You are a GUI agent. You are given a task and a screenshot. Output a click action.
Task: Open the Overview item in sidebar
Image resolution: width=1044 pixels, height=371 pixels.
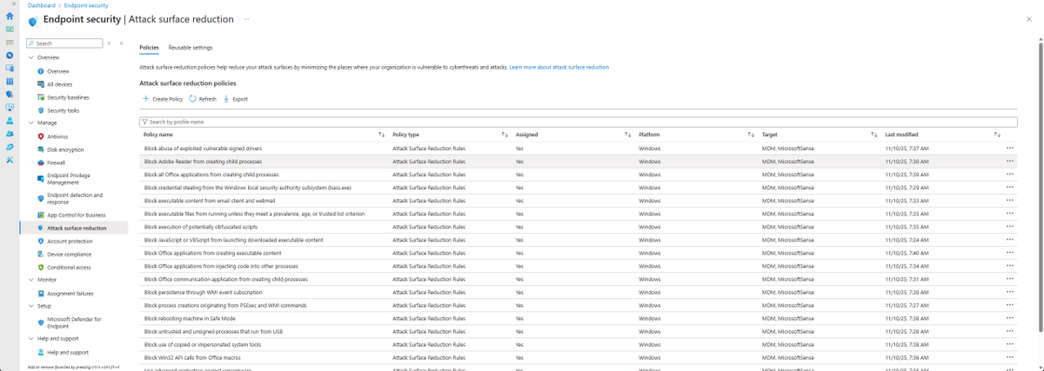(58, 71)
